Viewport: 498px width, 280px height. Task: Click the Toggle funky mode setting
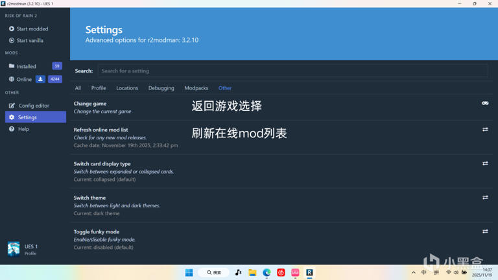96,231
